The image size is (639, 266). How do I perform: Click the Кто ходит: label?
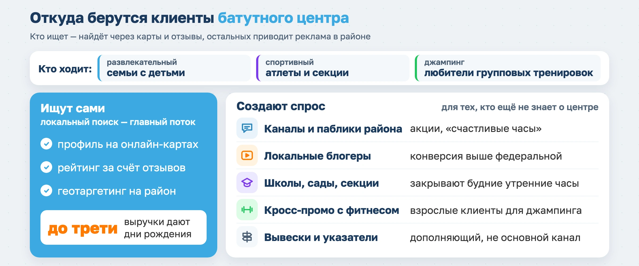[65, 69]
